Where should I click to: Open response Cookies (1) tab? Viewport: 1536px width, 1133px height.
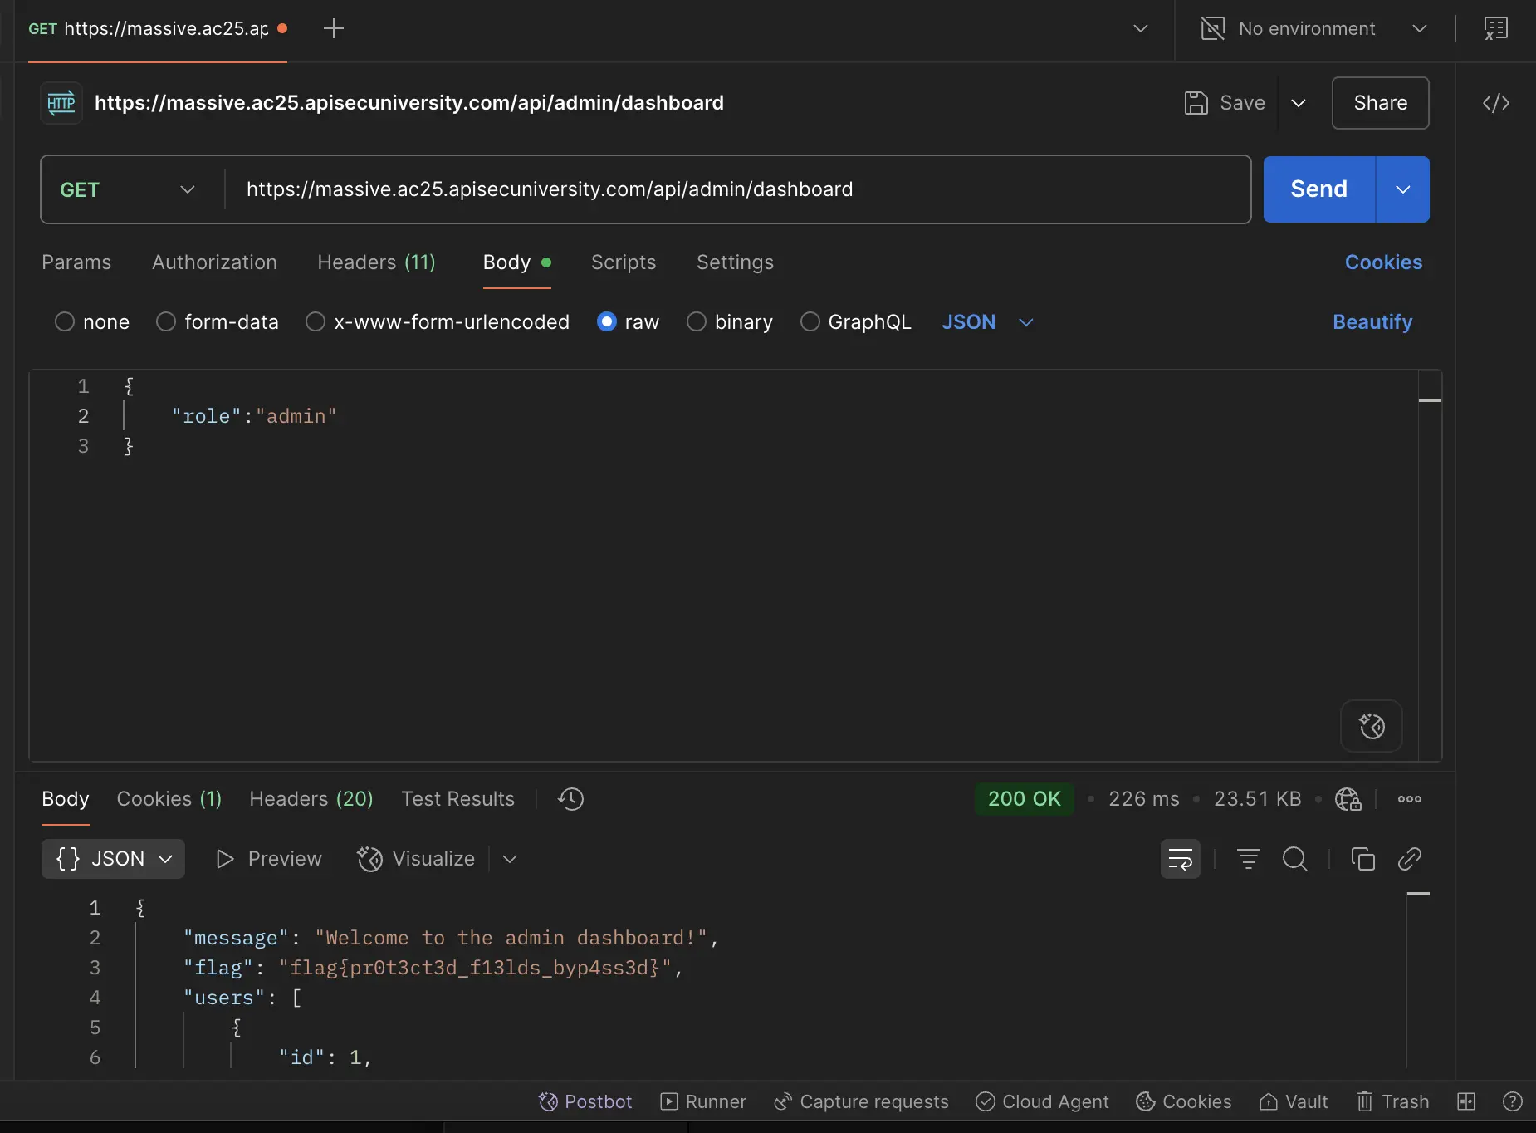coord(169,799)
